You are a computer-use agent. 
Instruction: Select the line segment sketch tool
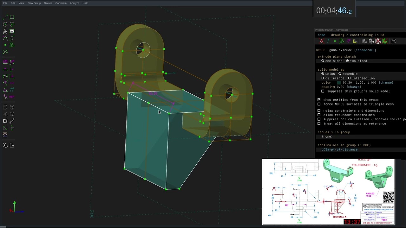(x=5, y=17)
